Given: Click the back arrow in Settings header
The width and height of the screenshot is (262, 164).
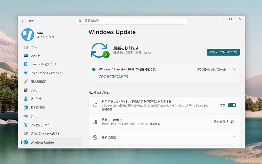Looking at the screenshot, I should point(23,21).
